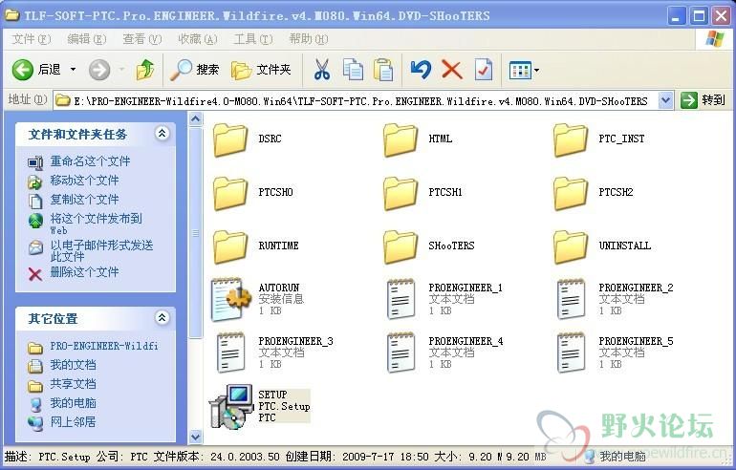Click 移动这个文件 task link

(x=84, y=181)
